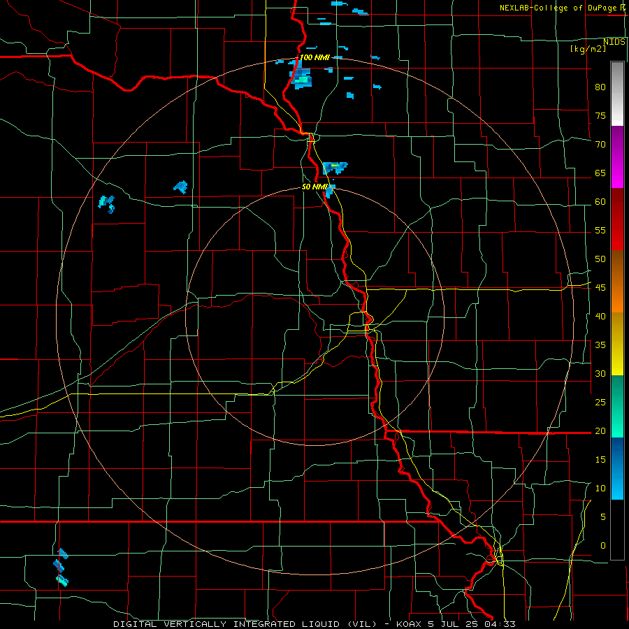This screenshot has height=629, width=629.
Task: Select the value 0 on the scale
Action: pyautogui.click(x=603, y=546)
